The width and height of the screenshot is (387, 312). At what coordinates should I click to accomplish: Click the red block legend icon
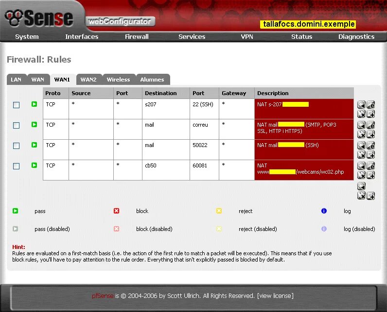tap(117, 211)
